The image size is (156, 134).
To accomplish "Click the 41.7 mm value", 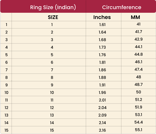I will [x=139, y=32].
